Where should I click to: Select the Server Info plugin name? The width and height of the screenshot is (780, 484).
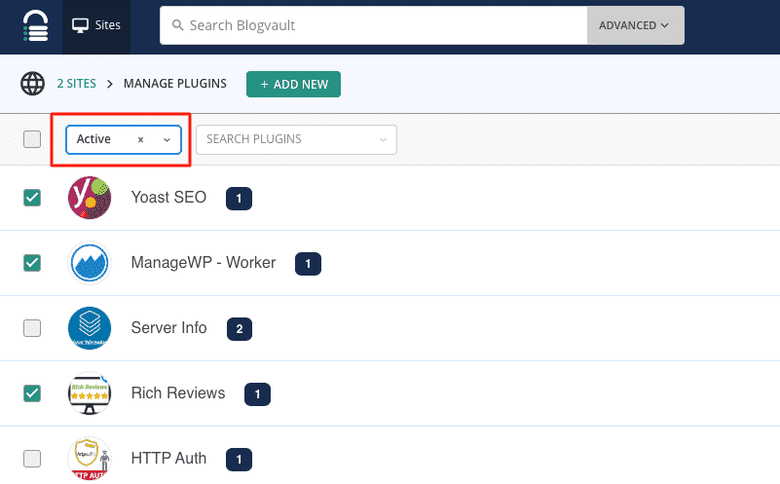(169, 328)
